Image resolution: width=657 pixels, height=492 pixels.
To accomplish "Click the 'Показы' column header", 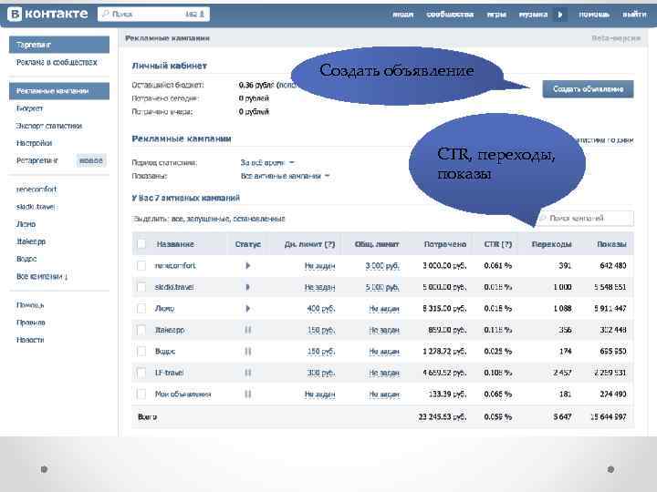I will click(x=611, y=244).
